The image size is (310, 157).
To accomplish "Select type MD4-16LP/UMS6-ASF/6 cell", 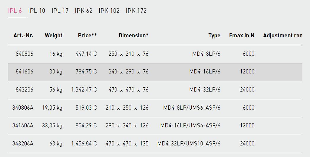I will [190, 126].
